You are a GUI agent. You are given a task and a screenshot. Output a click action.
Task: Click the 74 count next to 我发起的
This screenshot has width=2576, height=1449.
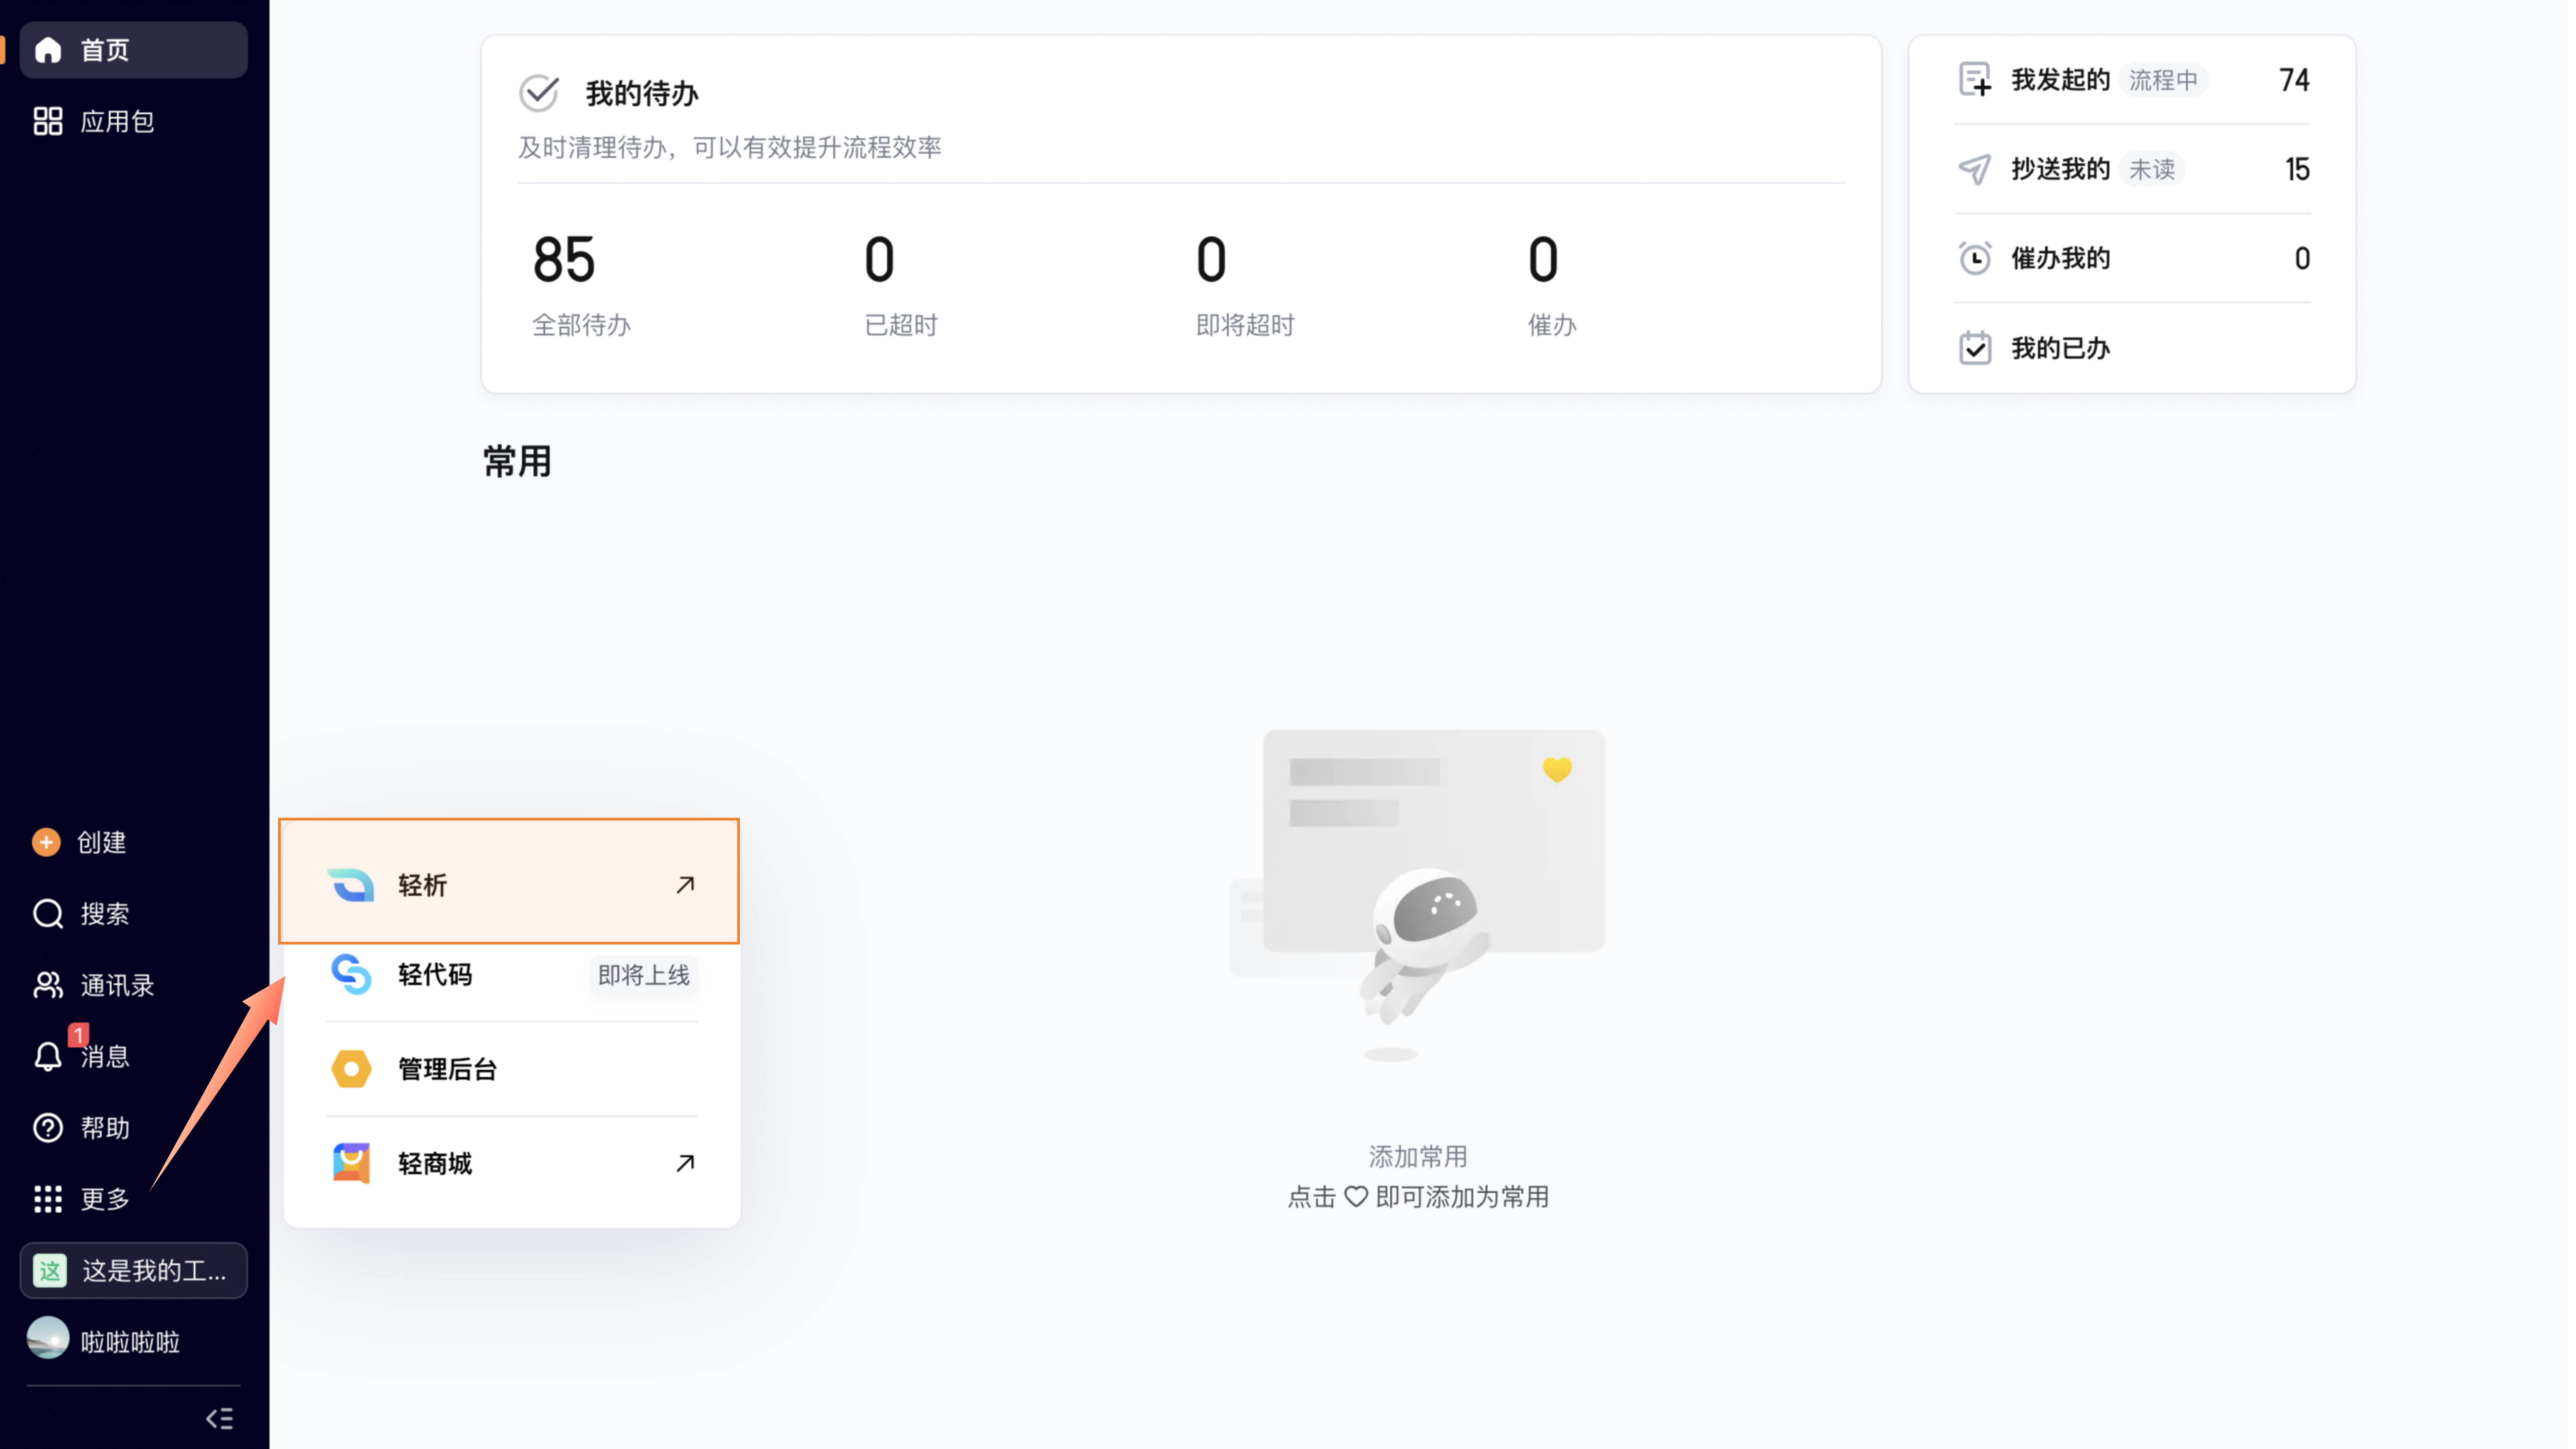[2294, 80]
